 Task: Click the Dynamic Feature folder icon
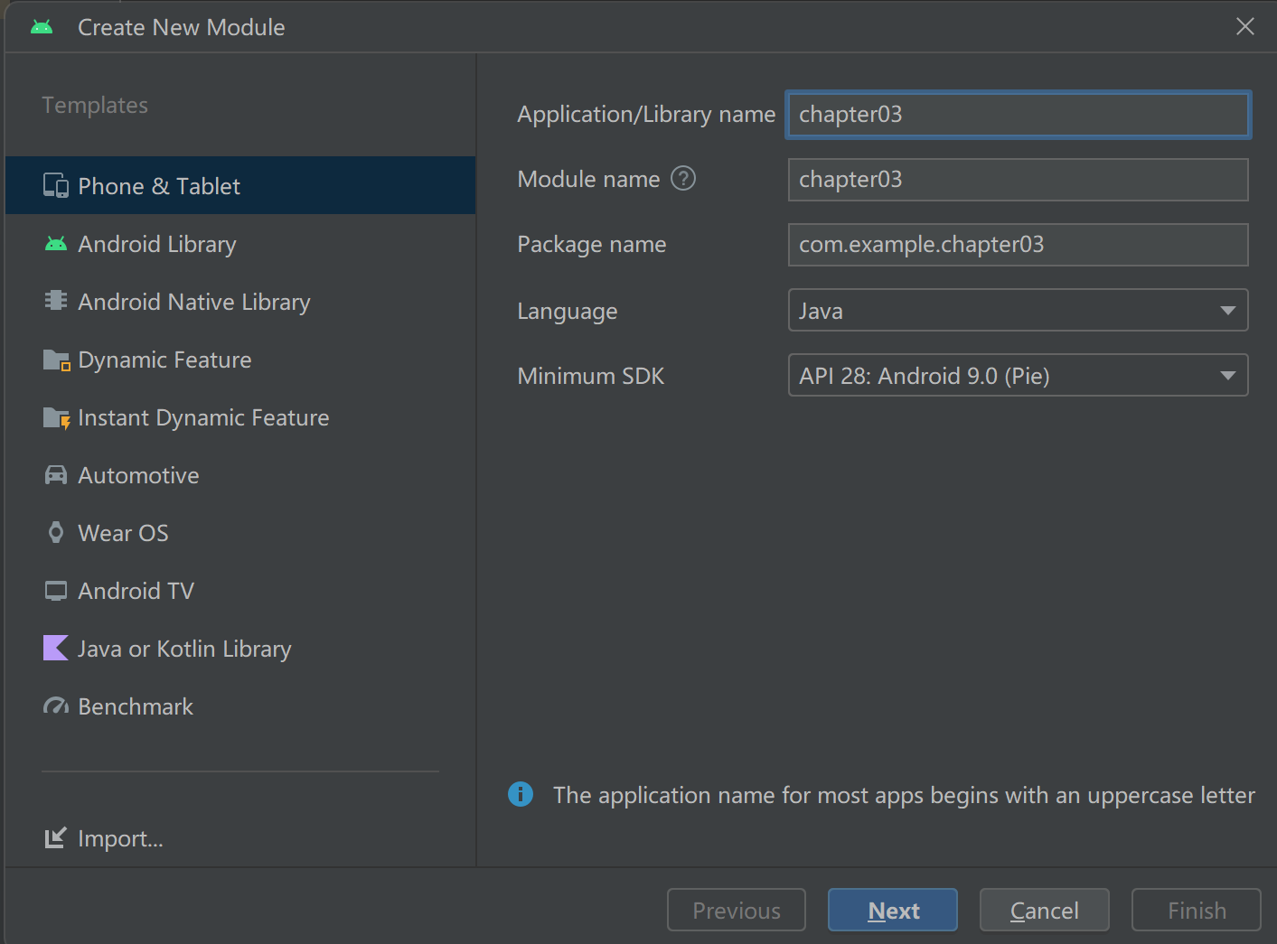click(x=56, y=360)
